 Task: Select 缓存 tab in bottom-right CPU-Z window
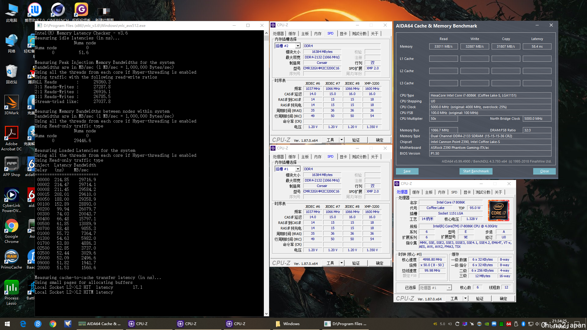coord(416,192)
